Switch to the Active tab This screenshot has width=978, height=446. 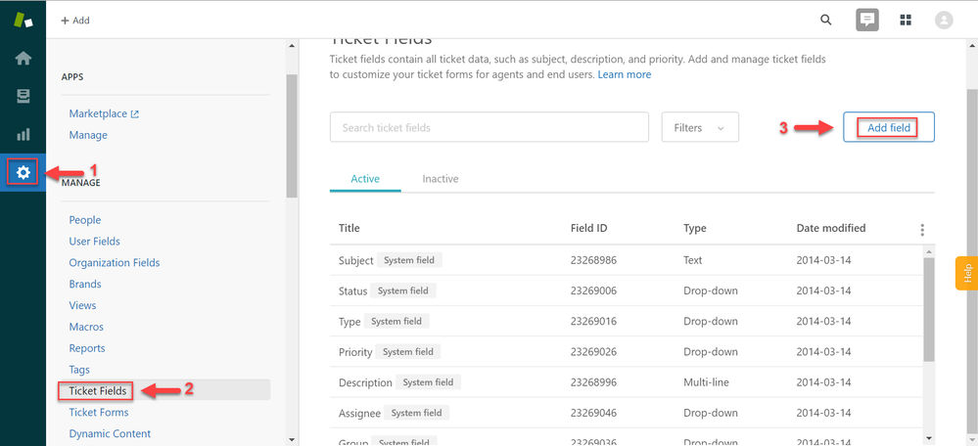pos(365,179)
